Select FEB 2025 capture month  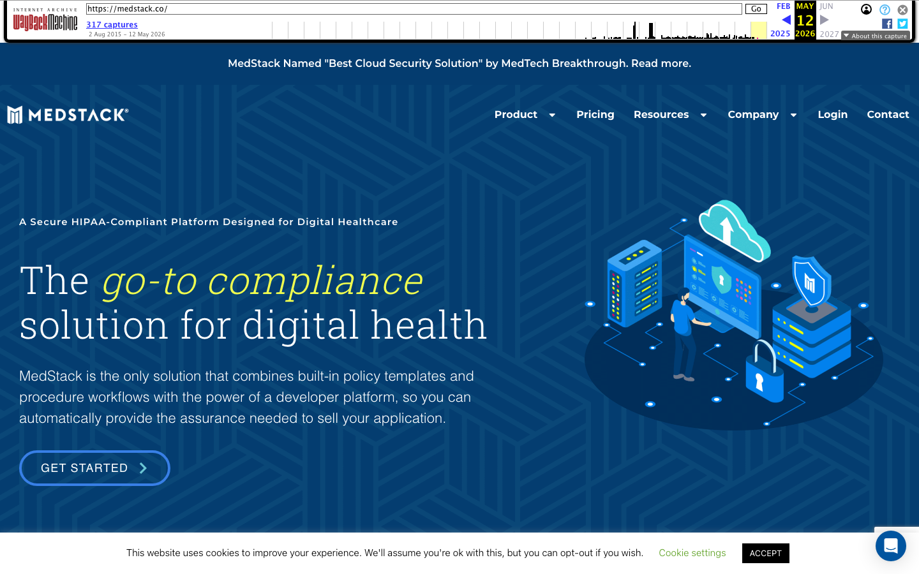click(x=783, y=6)
